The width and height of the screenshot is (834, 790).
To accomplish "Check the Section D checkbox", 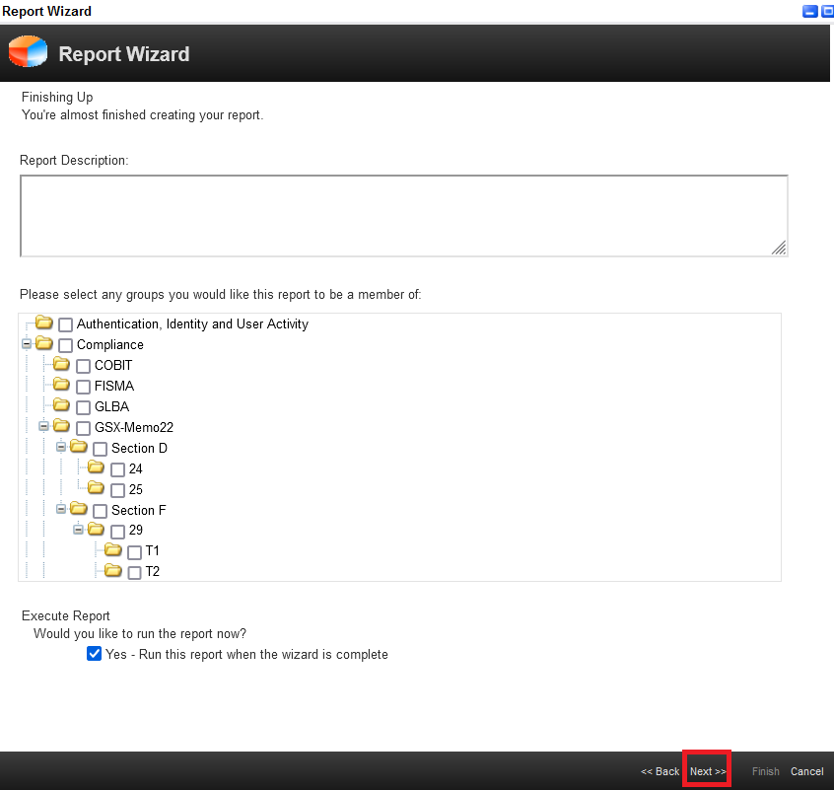I will (x=100, y=449).
